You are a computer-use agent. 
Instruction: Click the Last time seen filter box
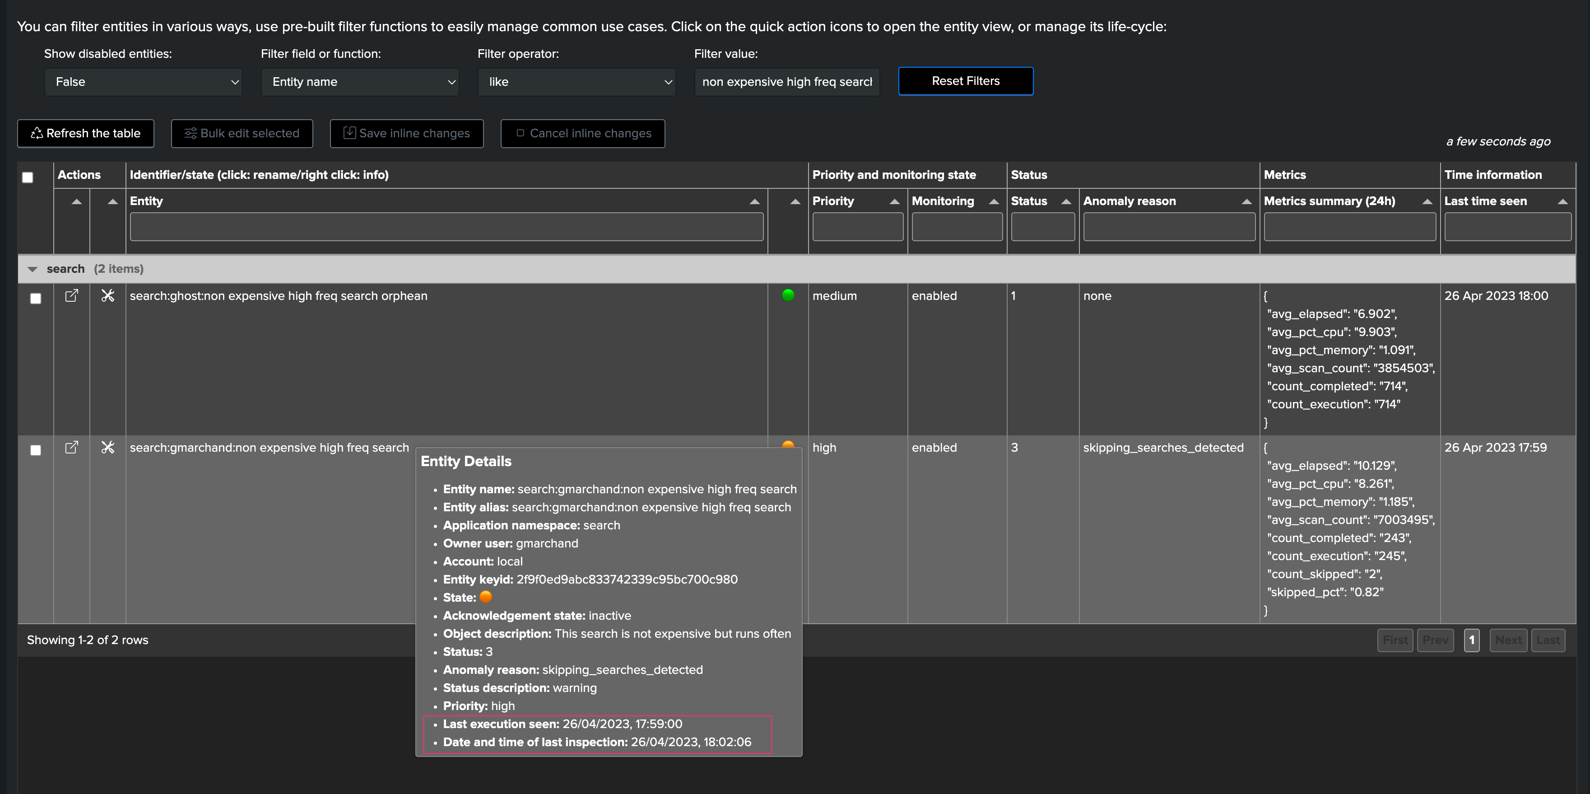(x=1508, y=227)
